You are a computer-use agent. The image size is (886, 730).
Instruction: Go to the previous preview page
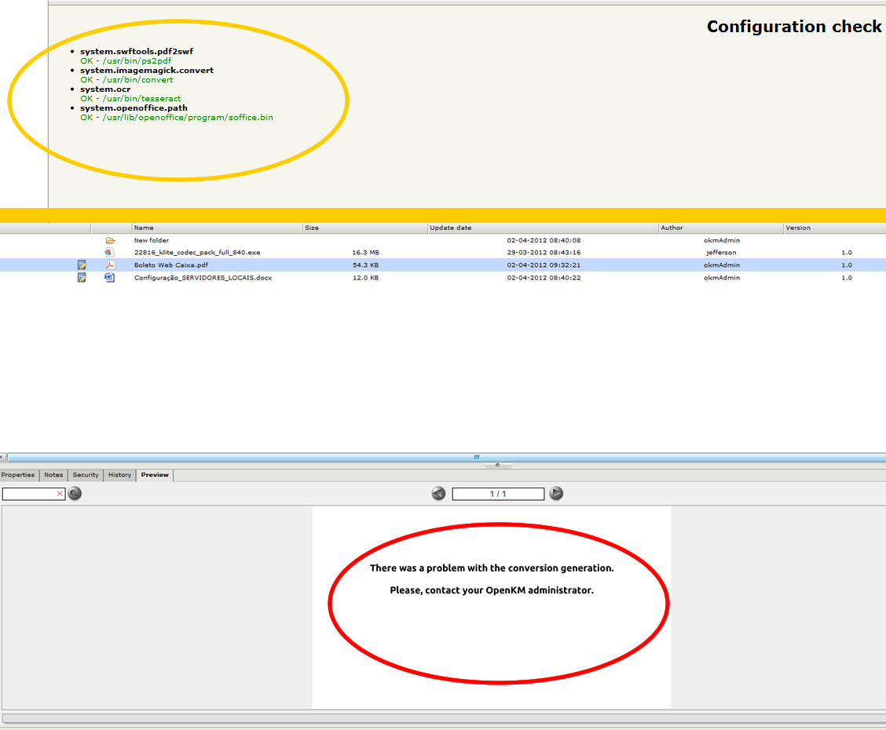[438, 494]
